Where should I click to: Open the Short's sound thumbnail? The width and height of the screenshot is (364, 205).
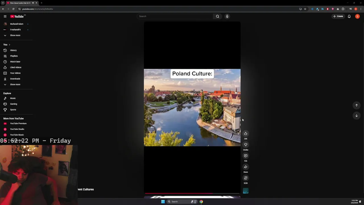coord(246,191)
